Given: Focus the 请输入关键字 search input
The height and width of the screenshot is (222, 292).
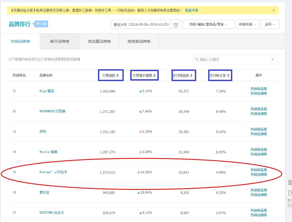Looking at the screenshot, I should pyautogui.click(x=235, y=59).
